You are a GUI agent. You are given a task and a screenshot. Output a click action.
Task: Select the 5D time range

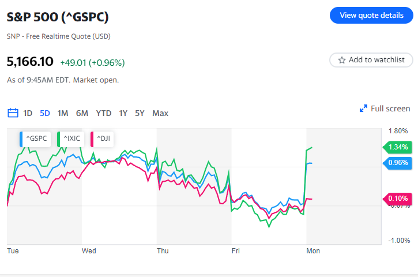point(45,113)
